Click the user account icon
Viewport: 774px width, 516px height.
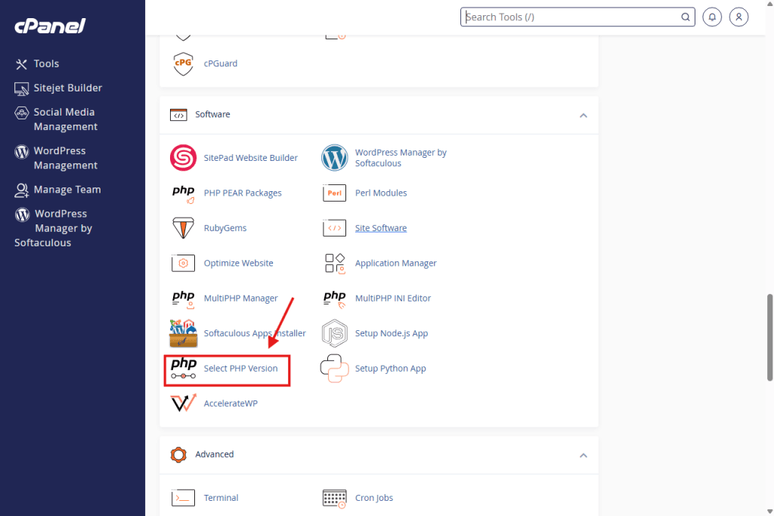click(739, 17)
